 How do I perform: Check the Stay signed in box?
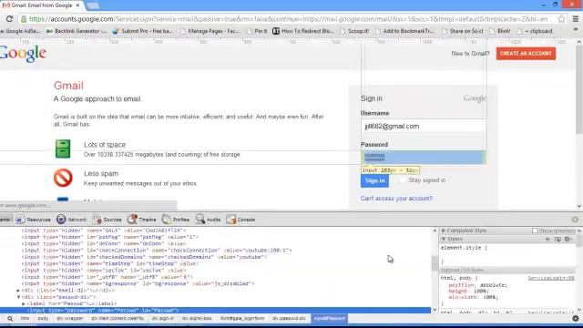pos(402,180)
